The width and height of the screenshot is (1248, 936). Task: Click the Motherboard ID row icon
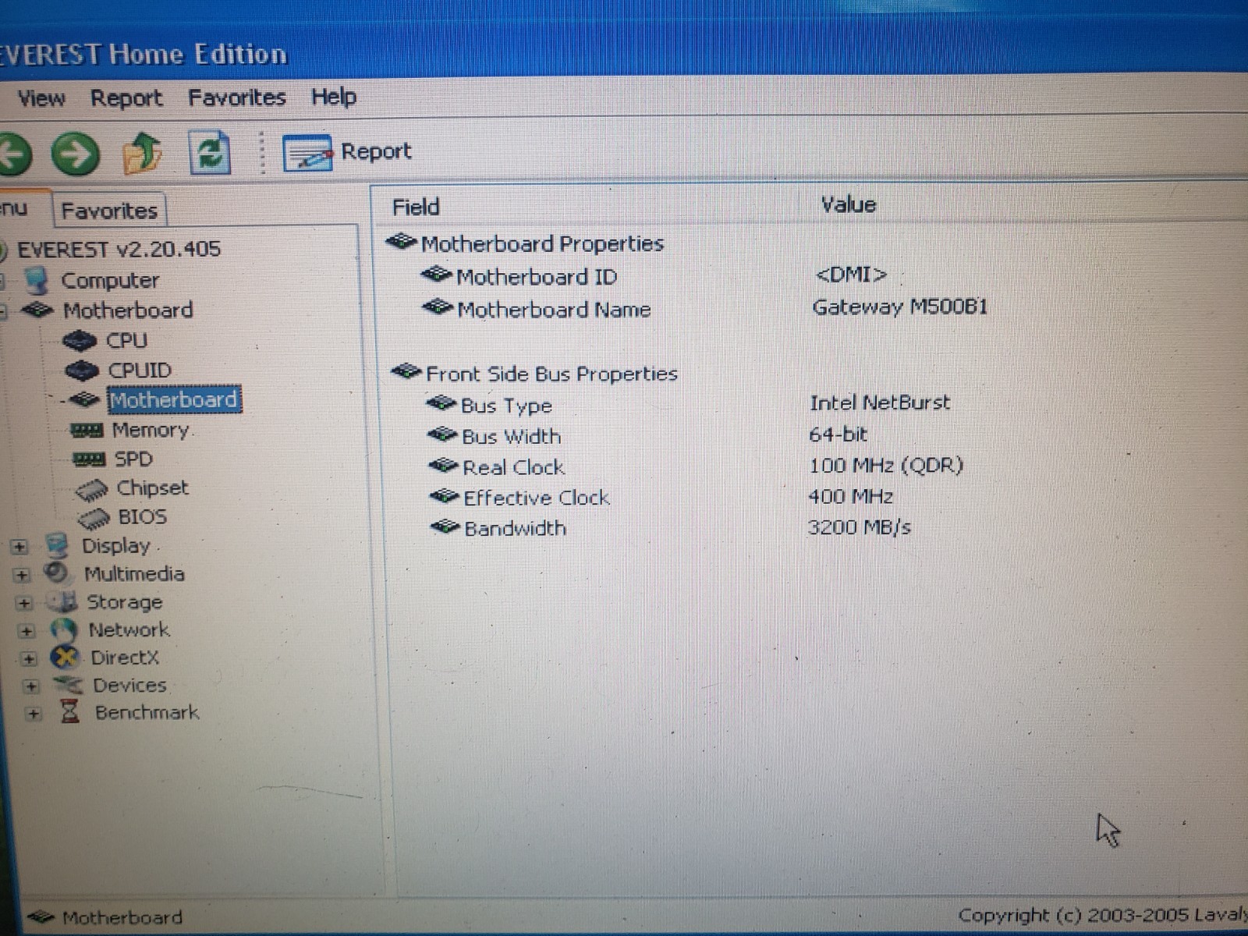point(436,275)
